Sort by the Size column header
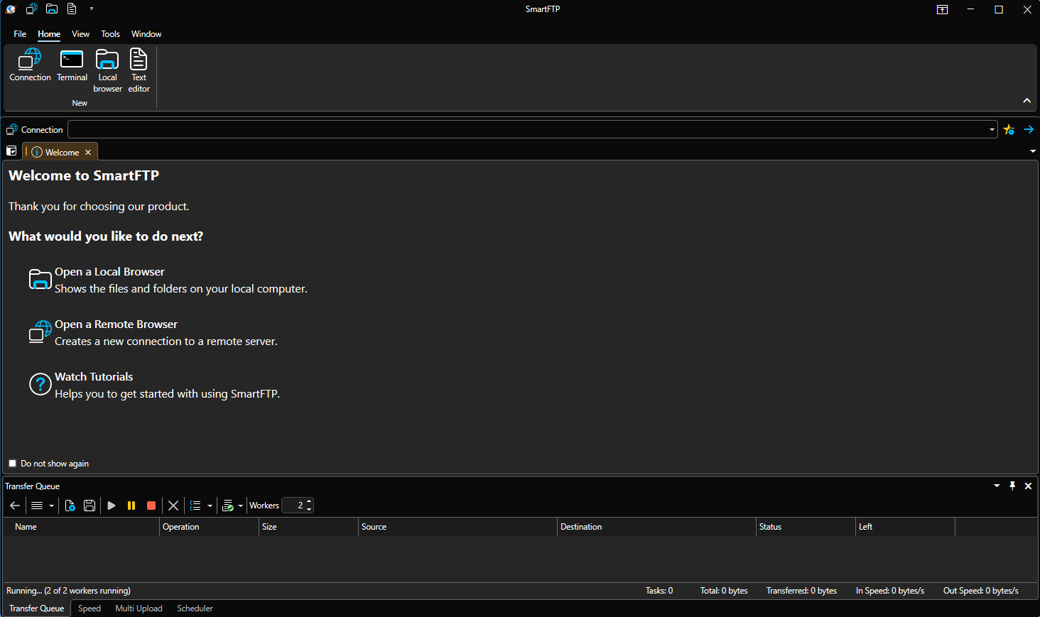This screenshot has width=1040, height=617. pyautogui.click(x=308, y=527)
